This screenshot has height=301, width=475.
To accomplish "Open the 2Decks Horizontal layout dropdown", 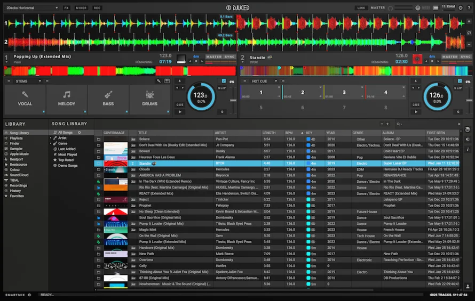I will pyautogui.click(x=32, y=8).
